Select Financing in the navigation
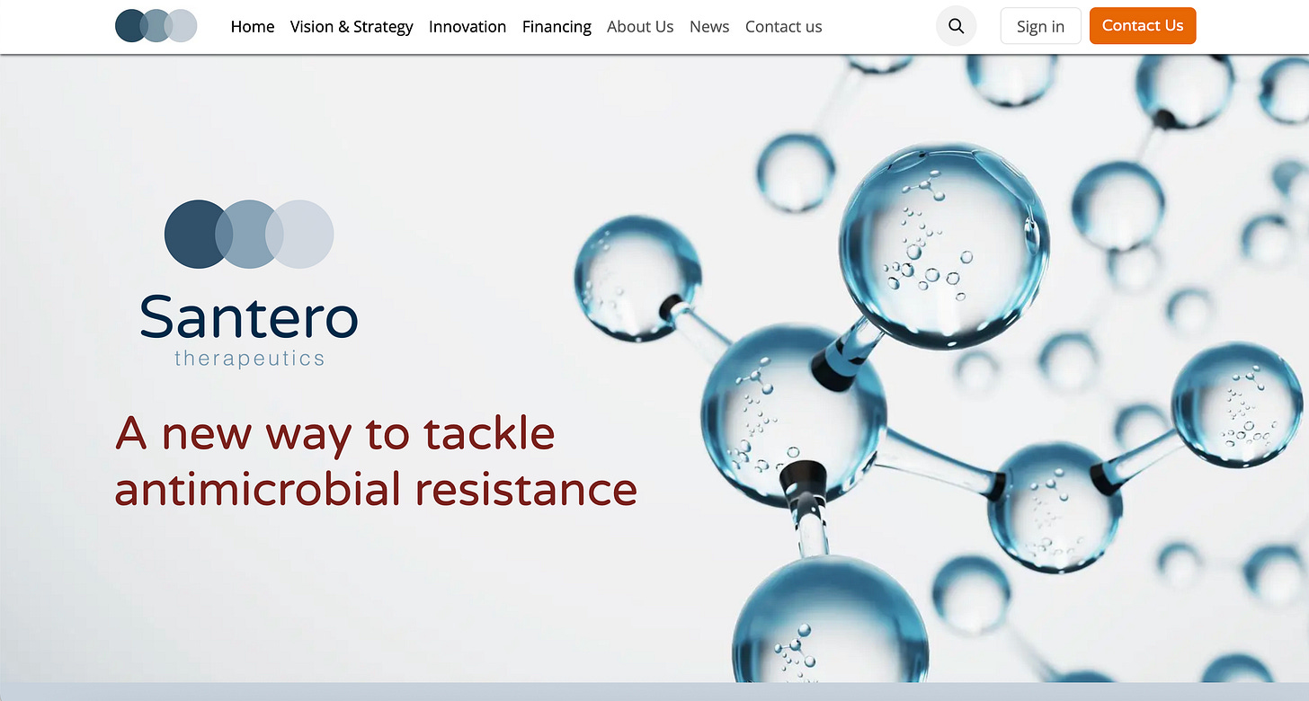 pyautogui.click(x=557, y=27)
